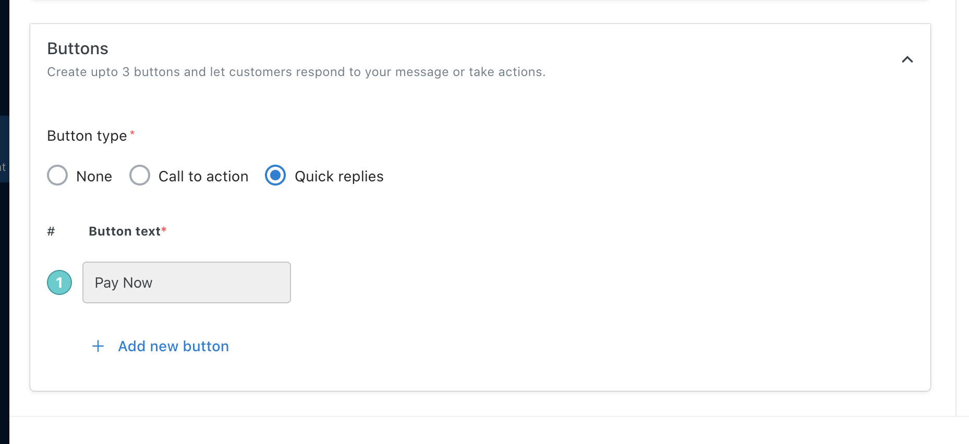The image size is (969, 444).
Task: Click the number 1 circle badge
Action: pos(59,282)
